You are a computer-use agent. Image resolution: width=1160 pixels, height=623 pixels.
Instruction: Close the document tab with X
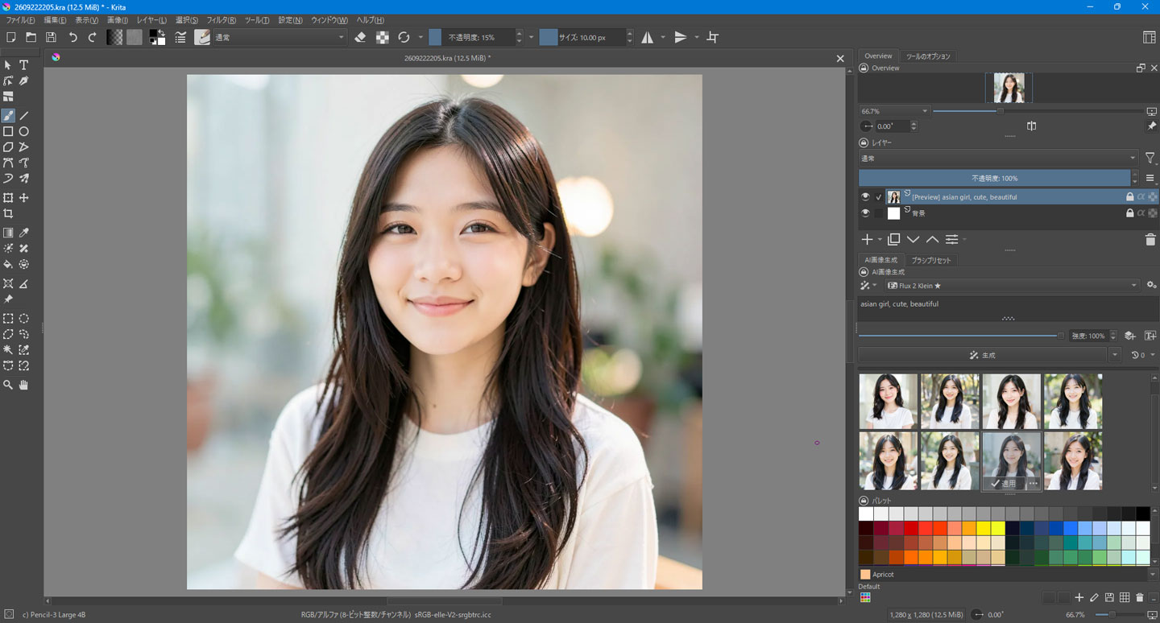[840, 58]
